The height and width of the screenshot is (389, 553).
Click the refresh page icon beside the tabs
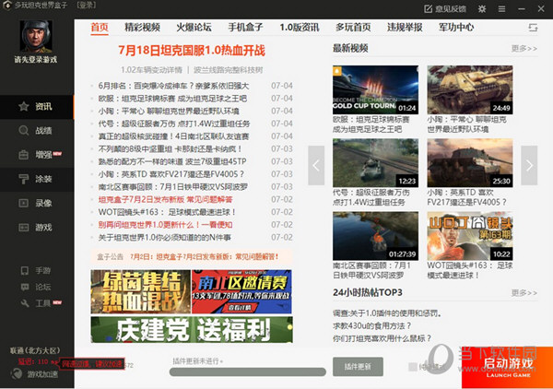point(533,28)
